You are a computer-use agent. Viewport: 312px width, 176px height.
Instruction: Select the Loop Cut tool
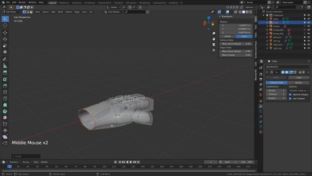(5, 92)
